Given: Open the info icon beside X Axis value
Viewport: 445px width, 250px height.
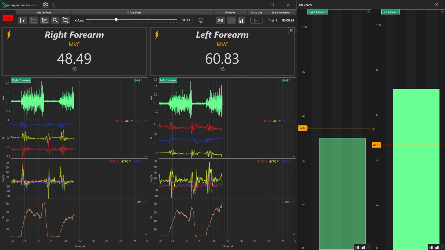Looking at the screenshot, I should [x=201, y=20].
